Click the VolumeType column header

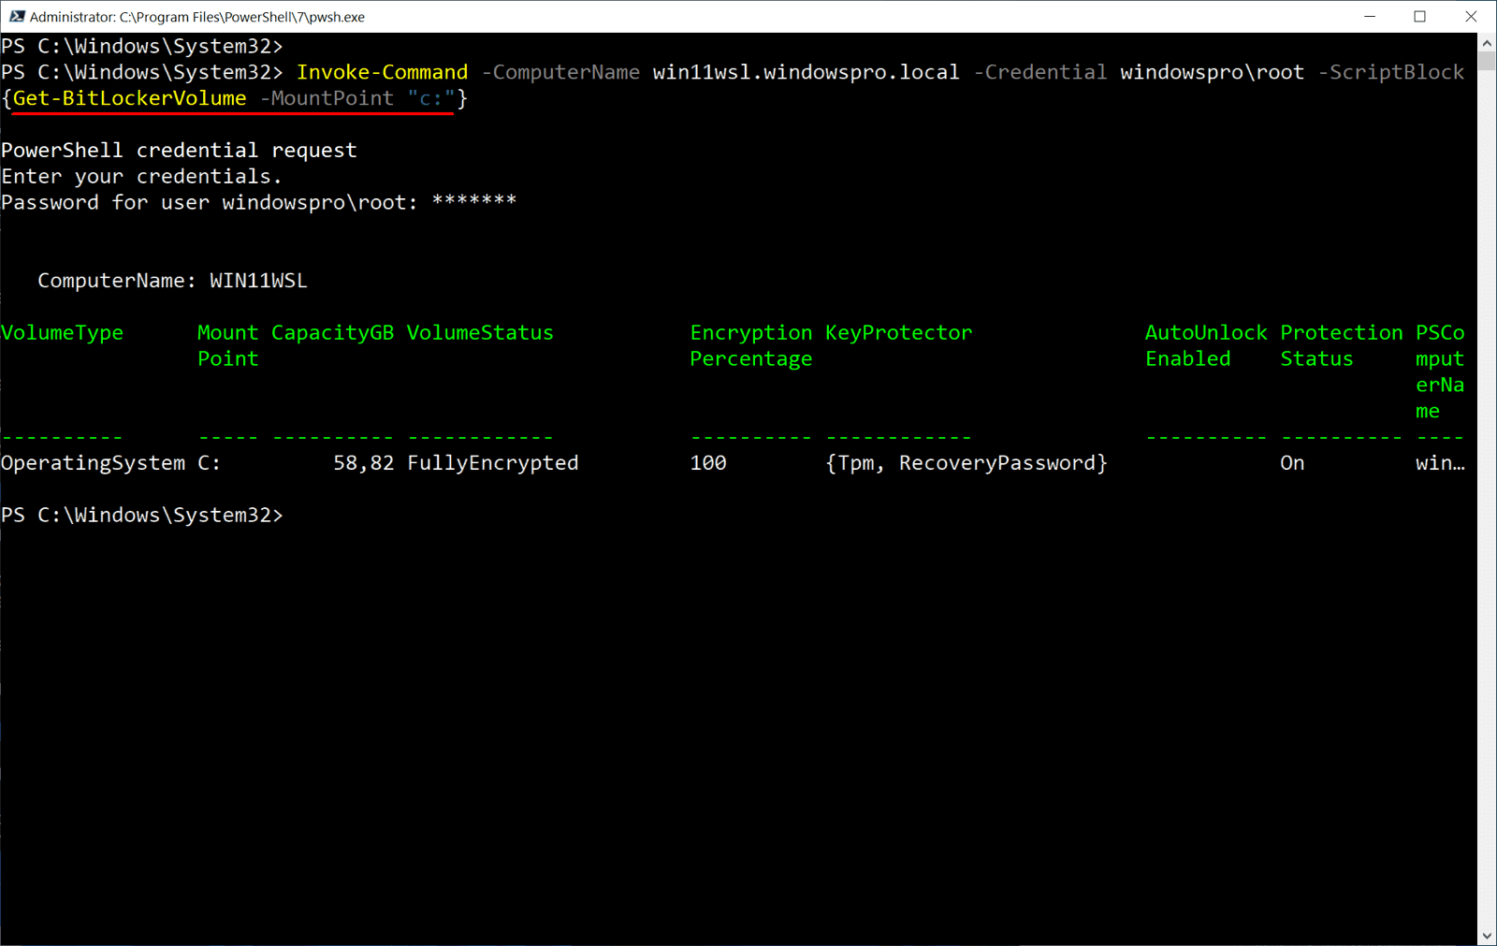tap(62, 332)
